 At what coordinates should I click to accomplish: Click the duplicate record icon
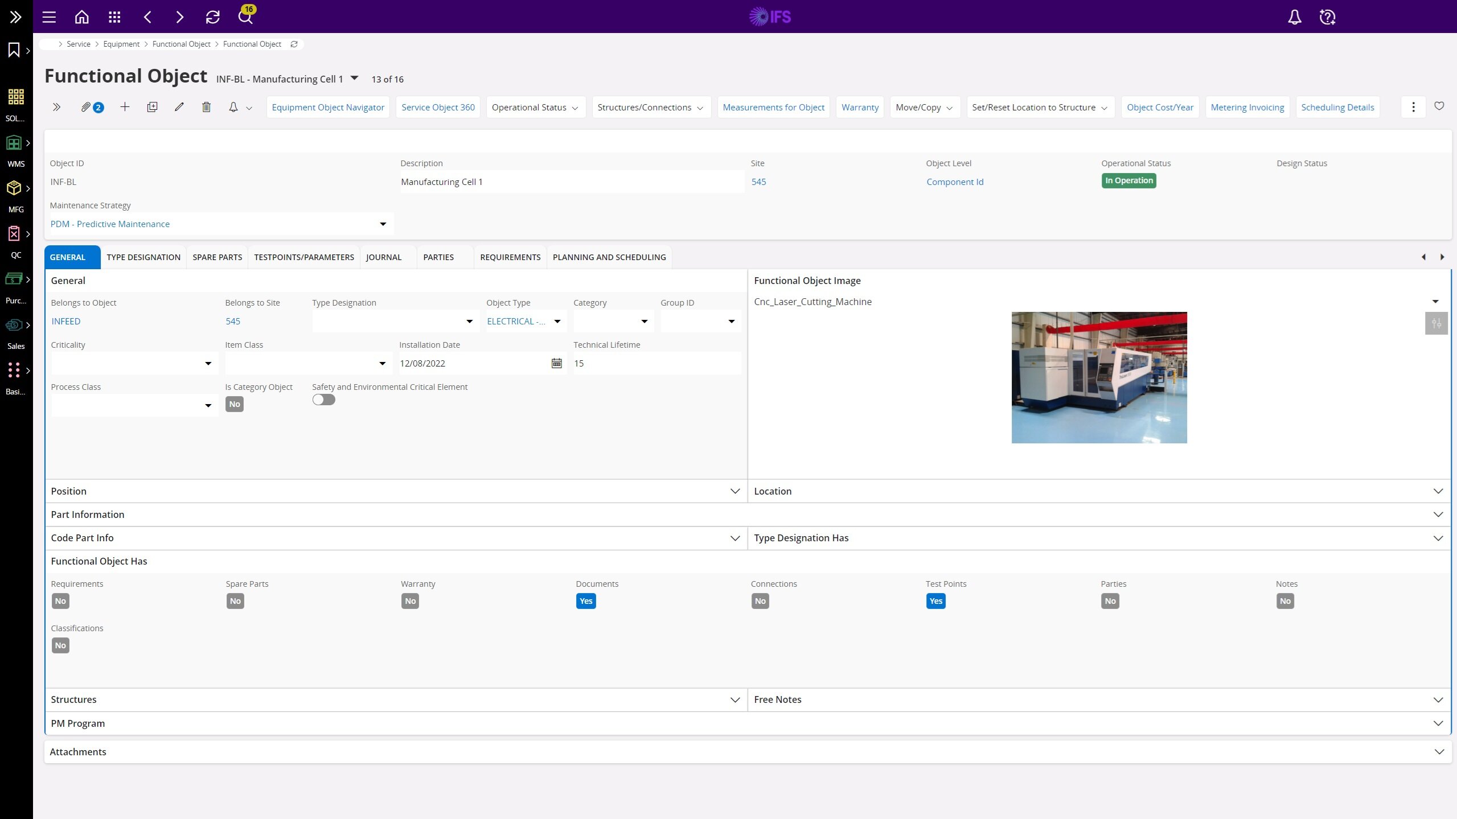point(152,107)
